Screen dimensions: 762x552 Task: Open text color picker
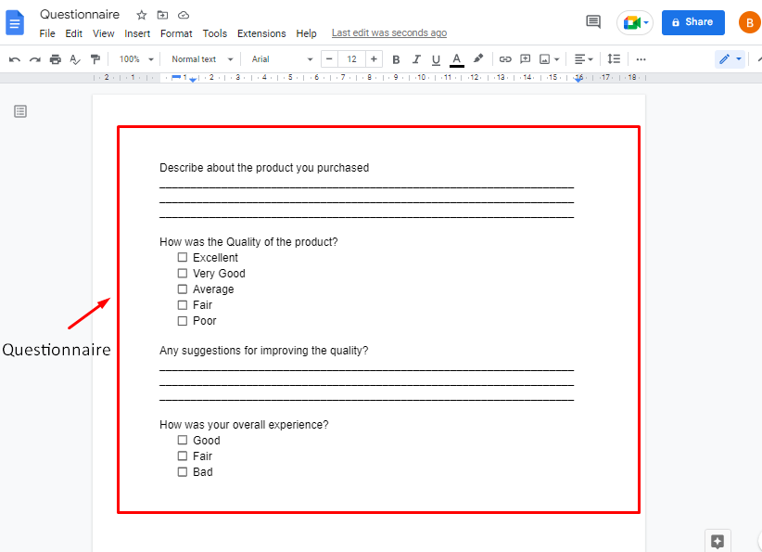(x=456, y=59)
